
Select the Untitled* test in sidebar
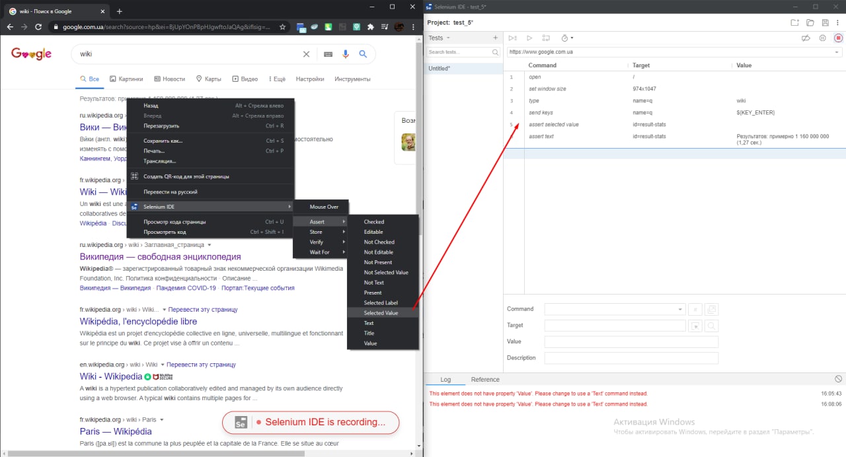(463, 69)
